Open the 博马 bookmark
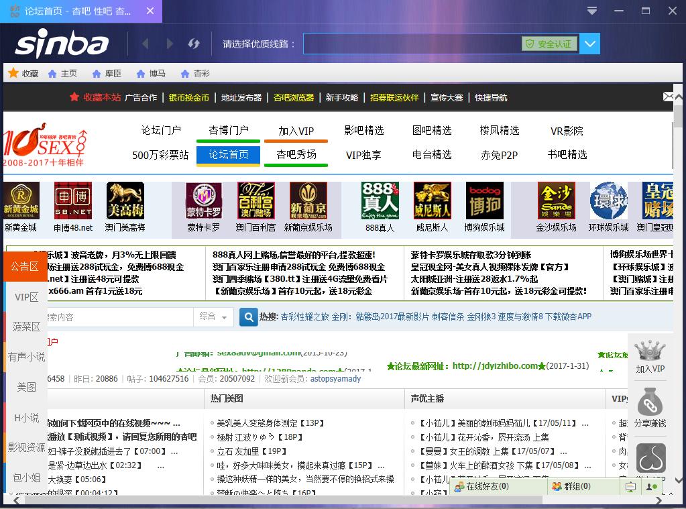 [151, 74]
